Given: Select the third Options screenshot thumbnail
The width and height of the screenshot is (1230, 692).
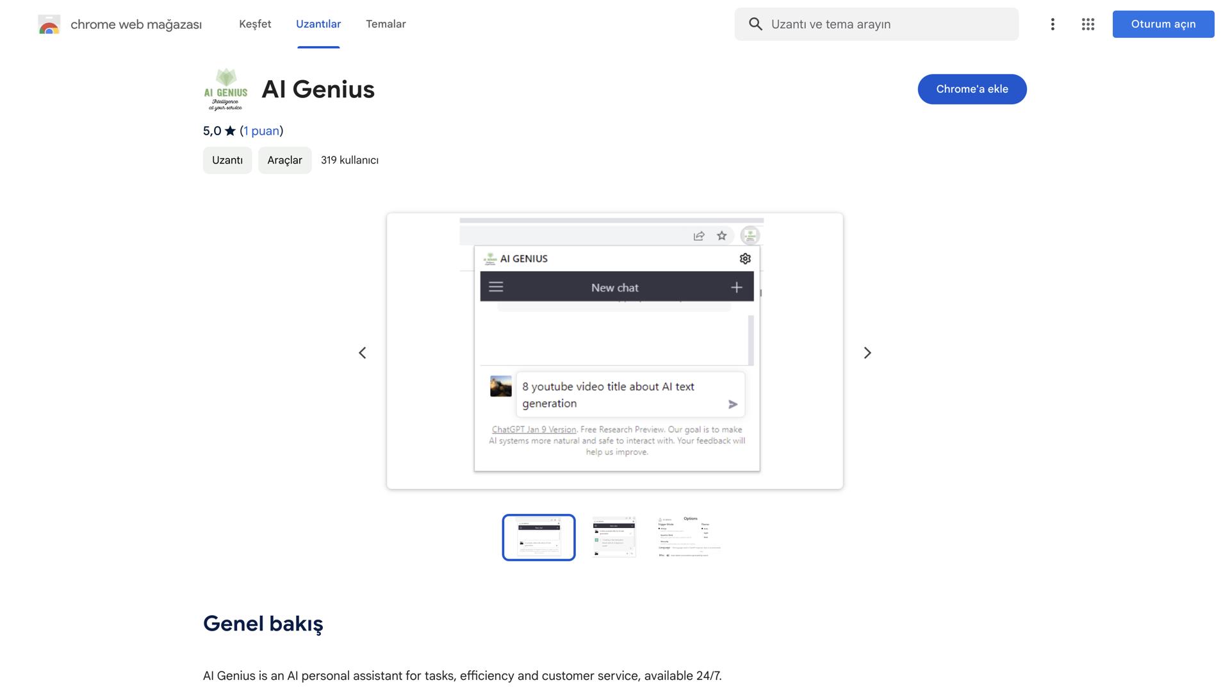Looking at the screenshot, I should coord(687,537).
